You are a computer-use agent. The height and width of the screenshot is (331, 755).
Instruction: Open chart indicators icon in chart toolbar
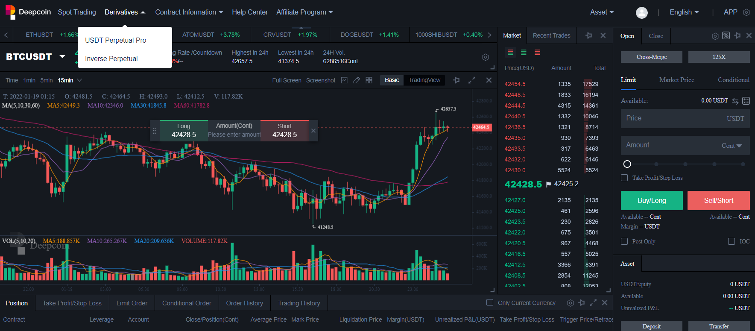coord(344,80)
